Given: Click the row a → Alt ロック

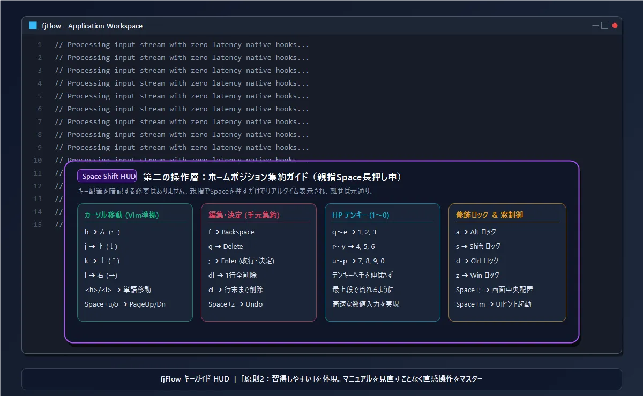Looking at the screenshot, I should pos(476,232).
